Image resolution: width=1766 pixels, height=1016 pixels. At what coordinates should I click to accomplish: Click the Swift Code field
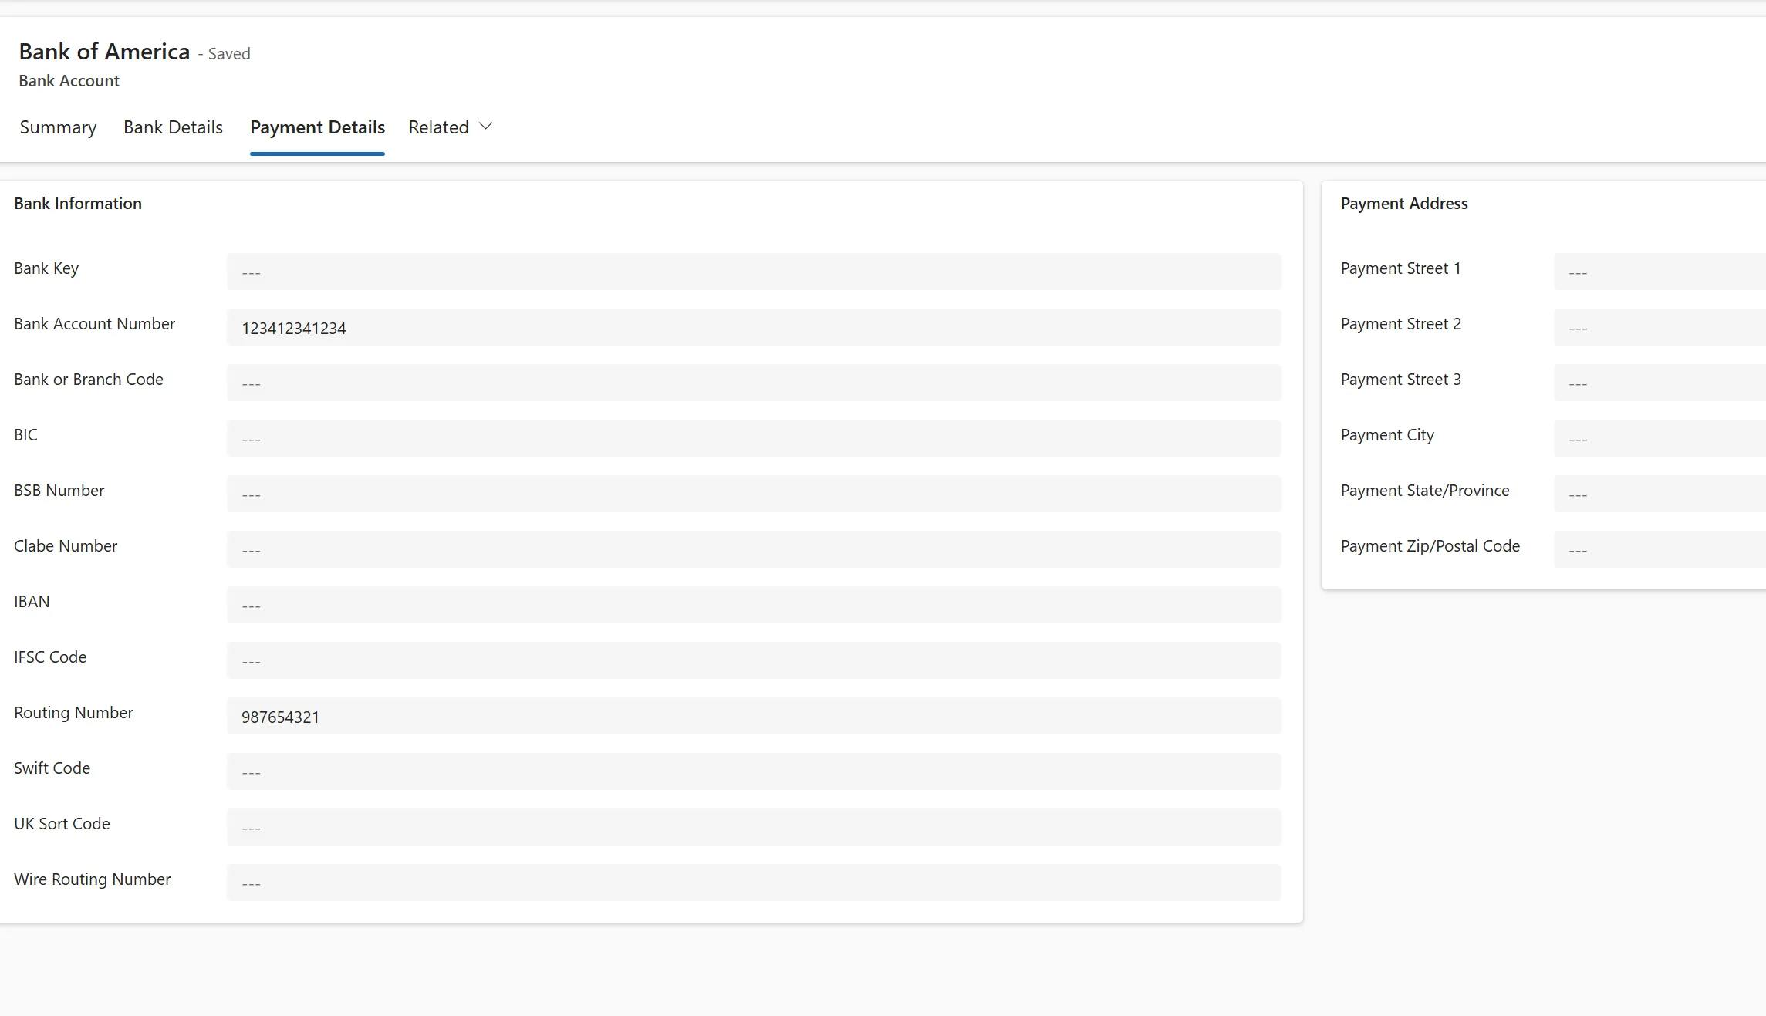754,771
